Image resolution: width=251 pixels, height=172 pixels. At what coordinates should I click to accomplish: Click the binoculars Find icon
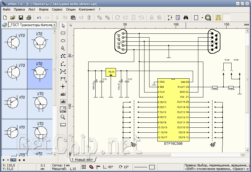[x=186, y=18]
